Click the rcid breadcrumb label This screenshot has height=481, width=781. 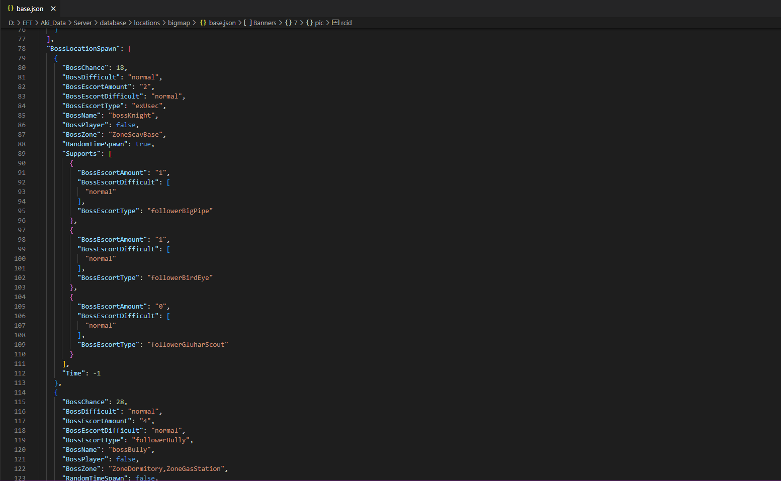346,23
